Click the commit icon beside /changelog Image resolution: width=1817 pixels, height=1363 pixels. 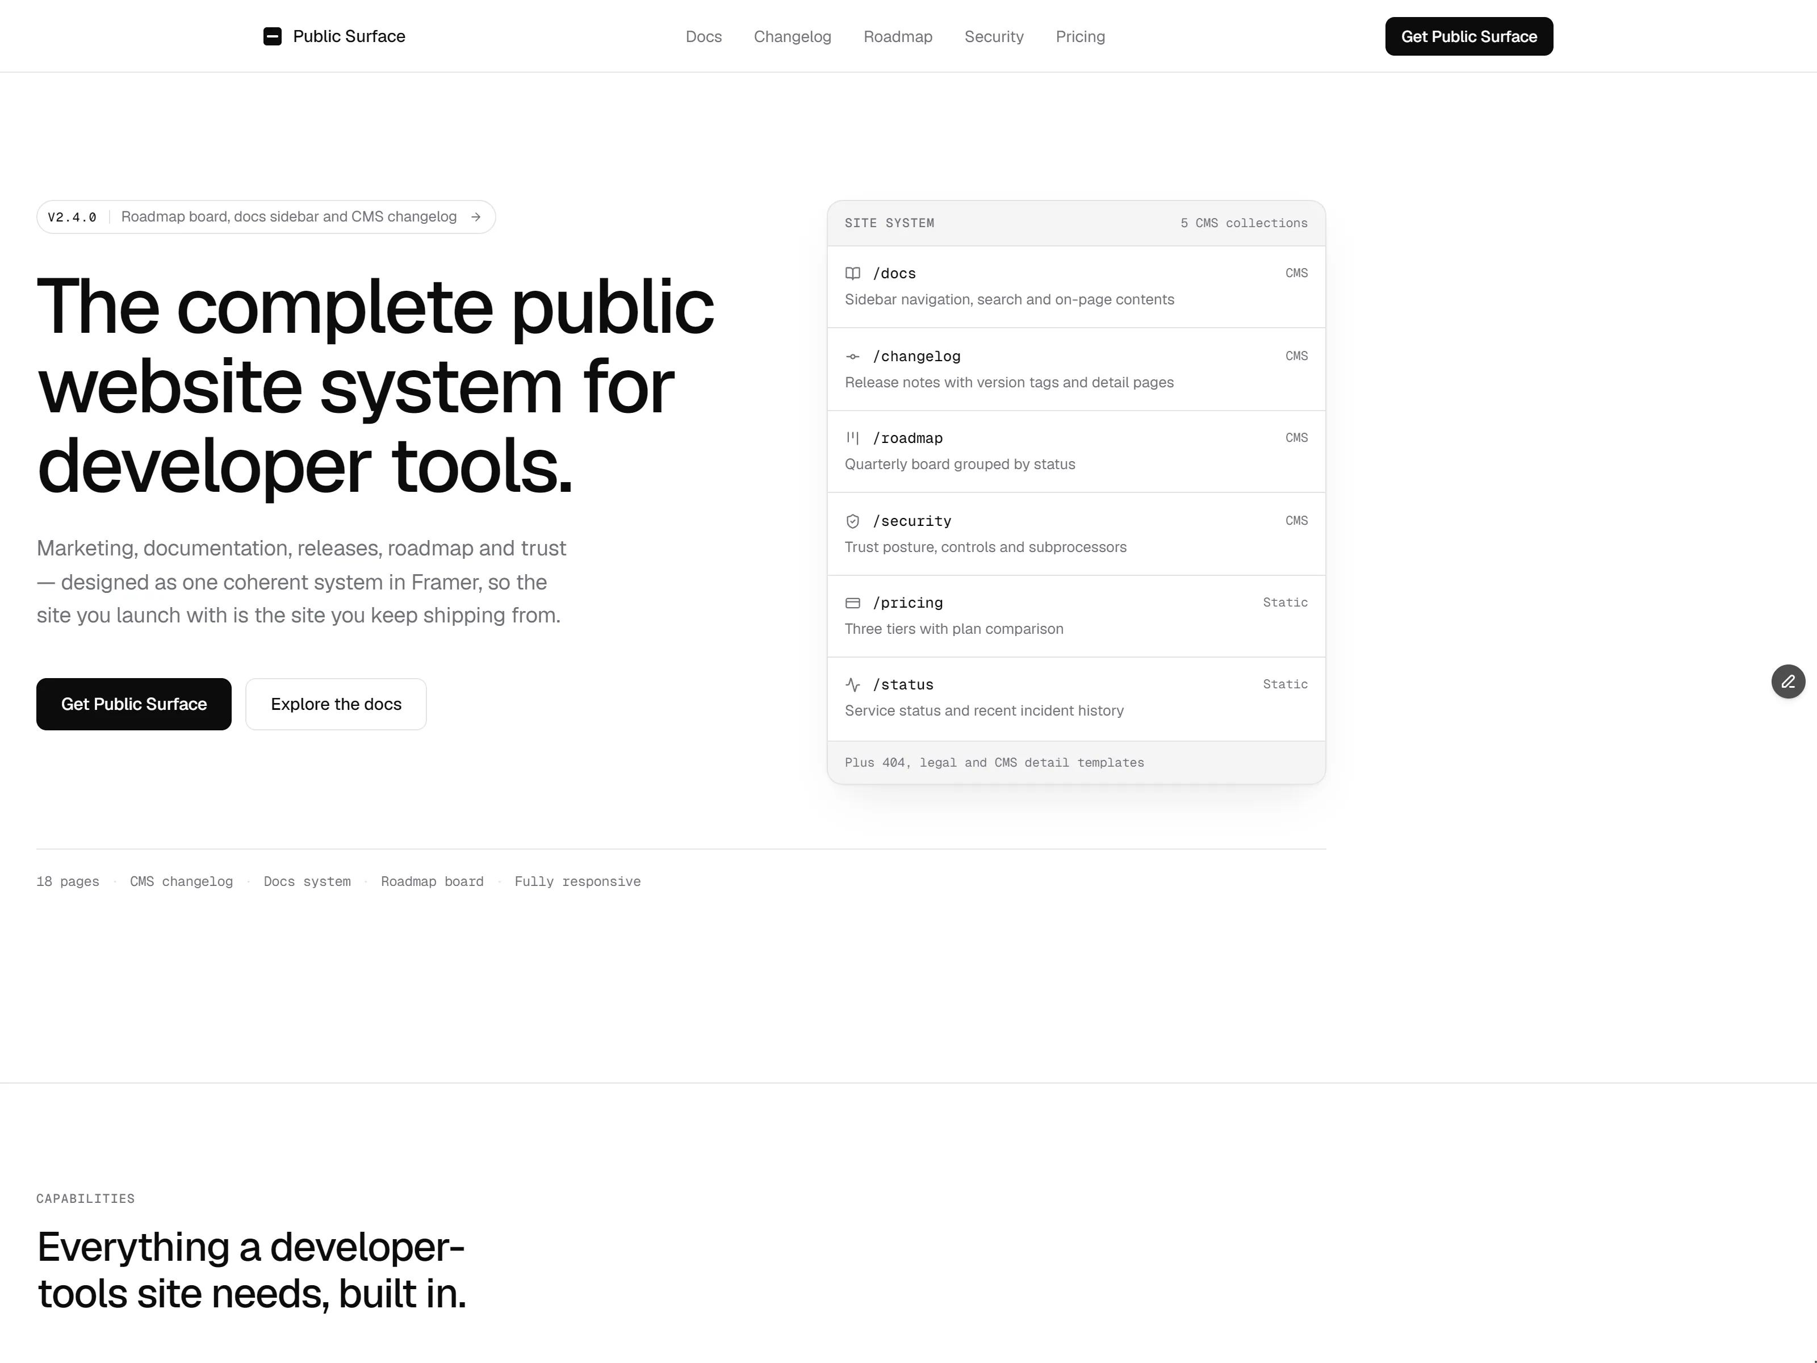click(x=853, y=357)
